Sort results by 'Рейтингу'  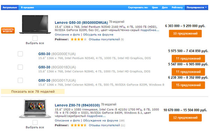pyautogui.click(x=177, y=7)
